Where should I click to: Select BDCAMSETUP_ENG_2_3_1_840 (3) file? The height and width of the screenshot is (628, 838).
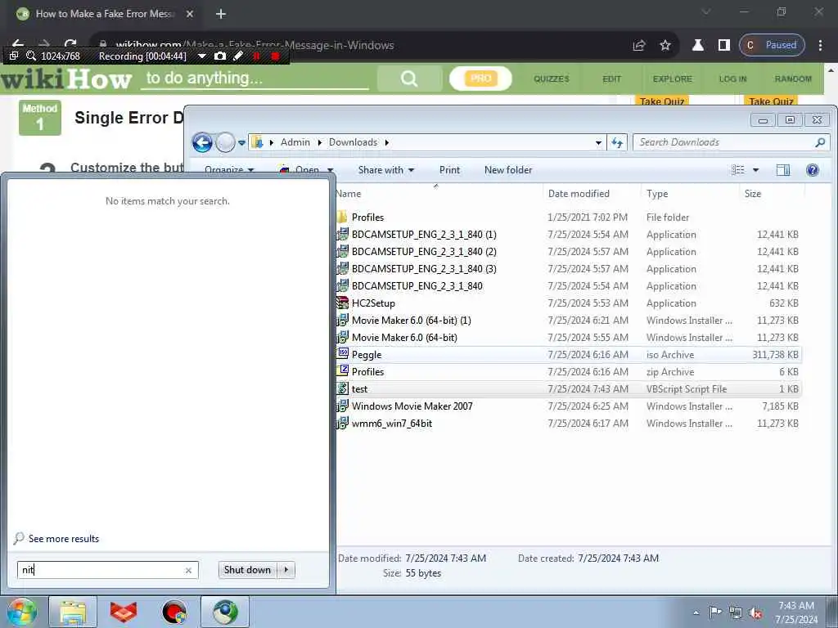pyautogui.click(x=424, y=268)
